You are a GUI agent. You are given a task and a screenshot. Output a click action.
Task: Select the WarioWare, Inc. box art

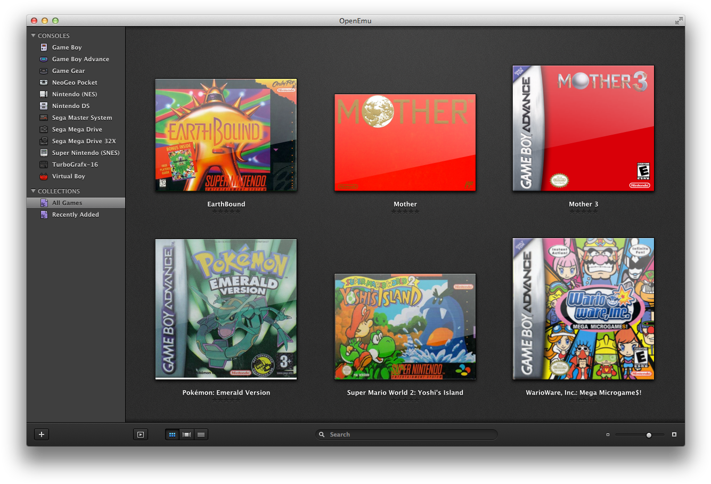click(583, 309)
